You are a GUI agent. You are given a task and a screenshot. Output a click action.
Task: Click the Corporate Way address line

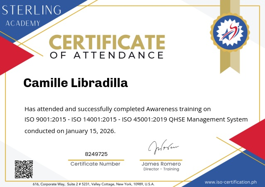click(x=93, y=184)
